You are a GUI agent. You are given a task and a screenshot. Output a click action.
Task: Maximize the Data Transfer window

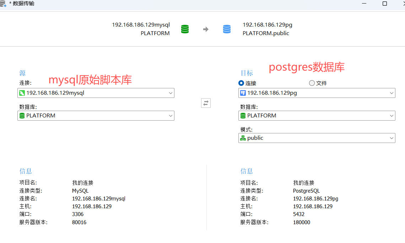pyautogui.click(x=385, y=4)
